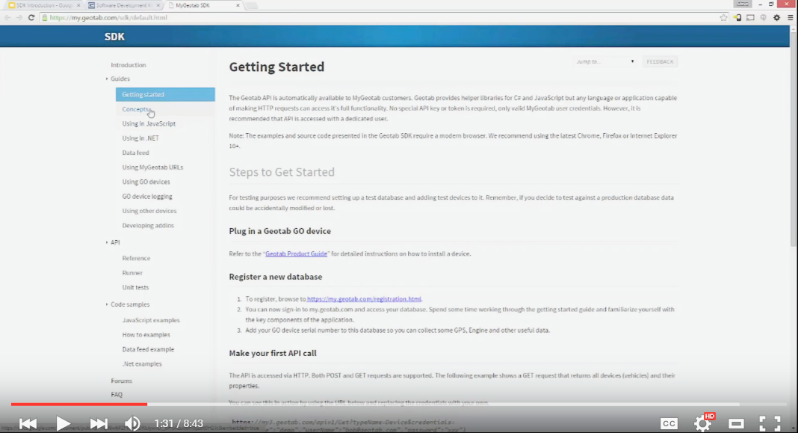Toggle closed captions with CC button
The width and height of the screenshot is (798, 433).
(x=669, y=423)
